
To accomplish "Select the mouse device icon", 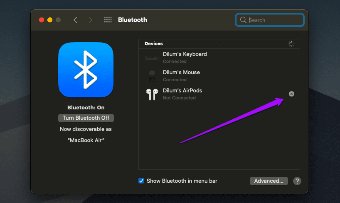I will point(152,76).
